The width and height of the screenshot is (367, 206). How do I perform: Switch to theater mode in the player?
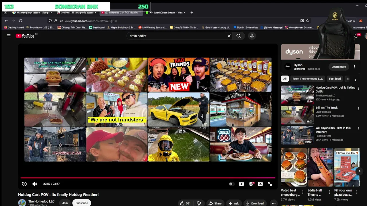pos(260,184)
